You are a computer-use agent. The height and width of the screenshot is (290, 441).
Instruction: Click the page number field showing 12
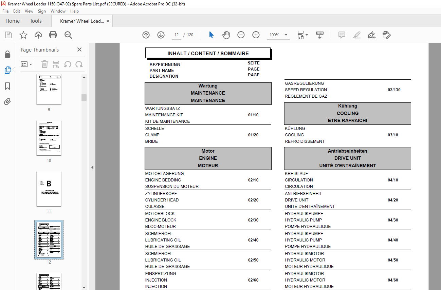coord(177,35)
